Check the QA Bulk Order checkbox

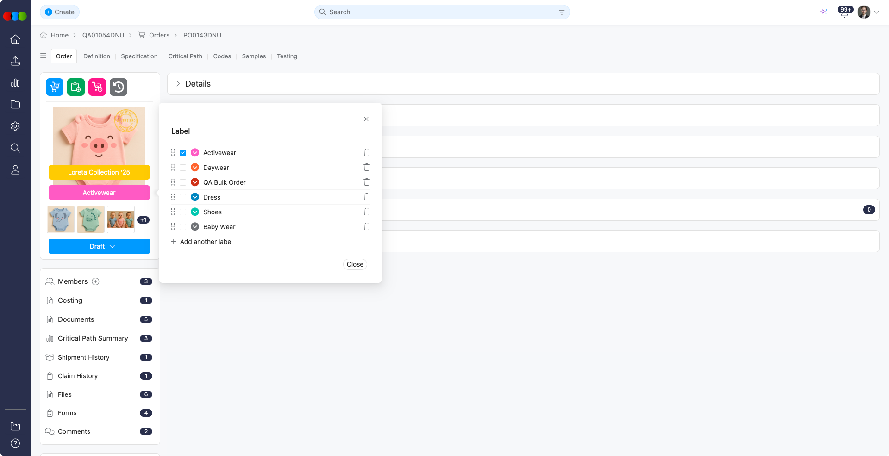(x=183, y=182)
